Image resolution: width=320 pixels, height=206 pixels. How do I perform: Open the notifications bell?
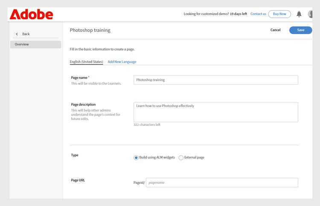click(299, 14)
